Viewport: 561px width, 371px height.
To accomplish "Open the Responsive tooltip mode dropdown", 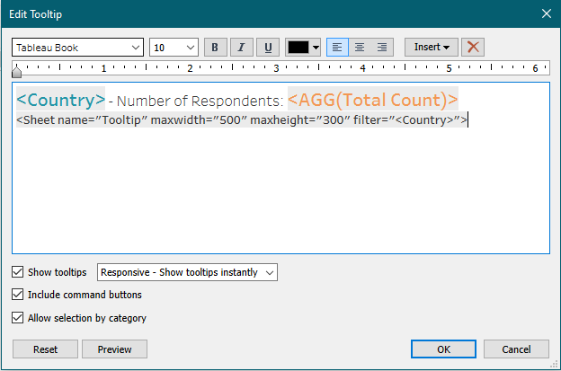I will (x=187, y=272).
